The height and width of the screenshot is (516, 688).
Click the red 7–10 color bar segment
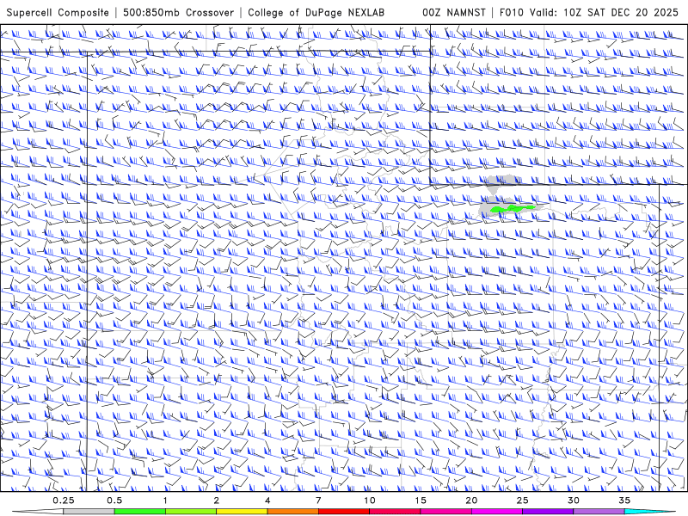(x=344, y=512)
